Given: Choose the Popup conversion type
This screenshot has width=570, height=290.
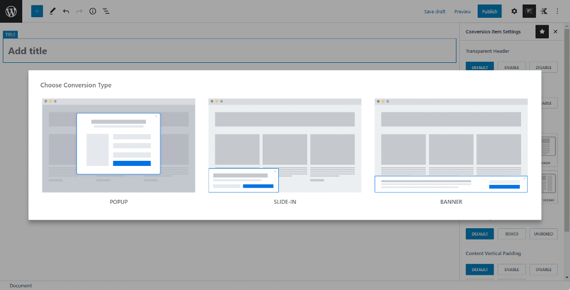Looking at the screenshot, I should click(x=119, y=146).
